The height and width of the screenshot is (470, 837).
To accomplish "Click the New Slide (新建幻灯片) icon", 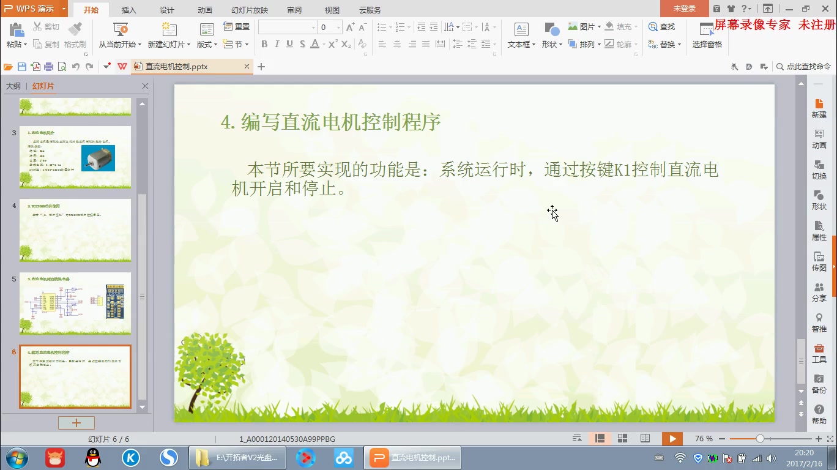I will 169,29.
